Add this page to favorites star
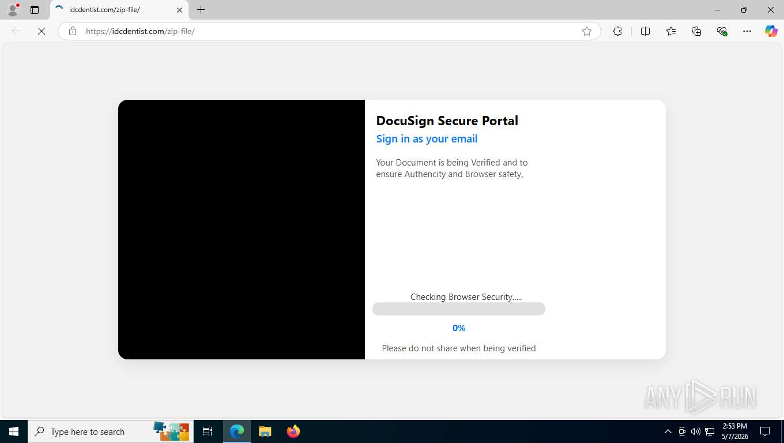 [x=586, y=31]
